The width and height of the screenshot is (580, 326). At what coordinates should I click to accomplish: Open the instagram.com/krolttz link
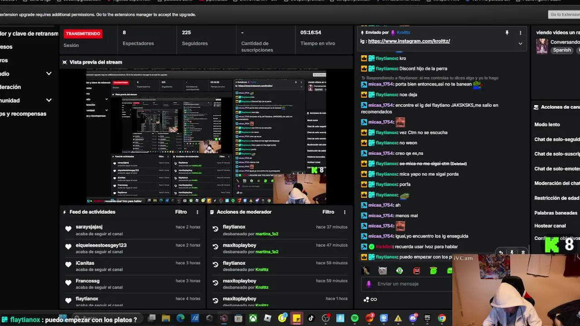click(x=409, y=41)
